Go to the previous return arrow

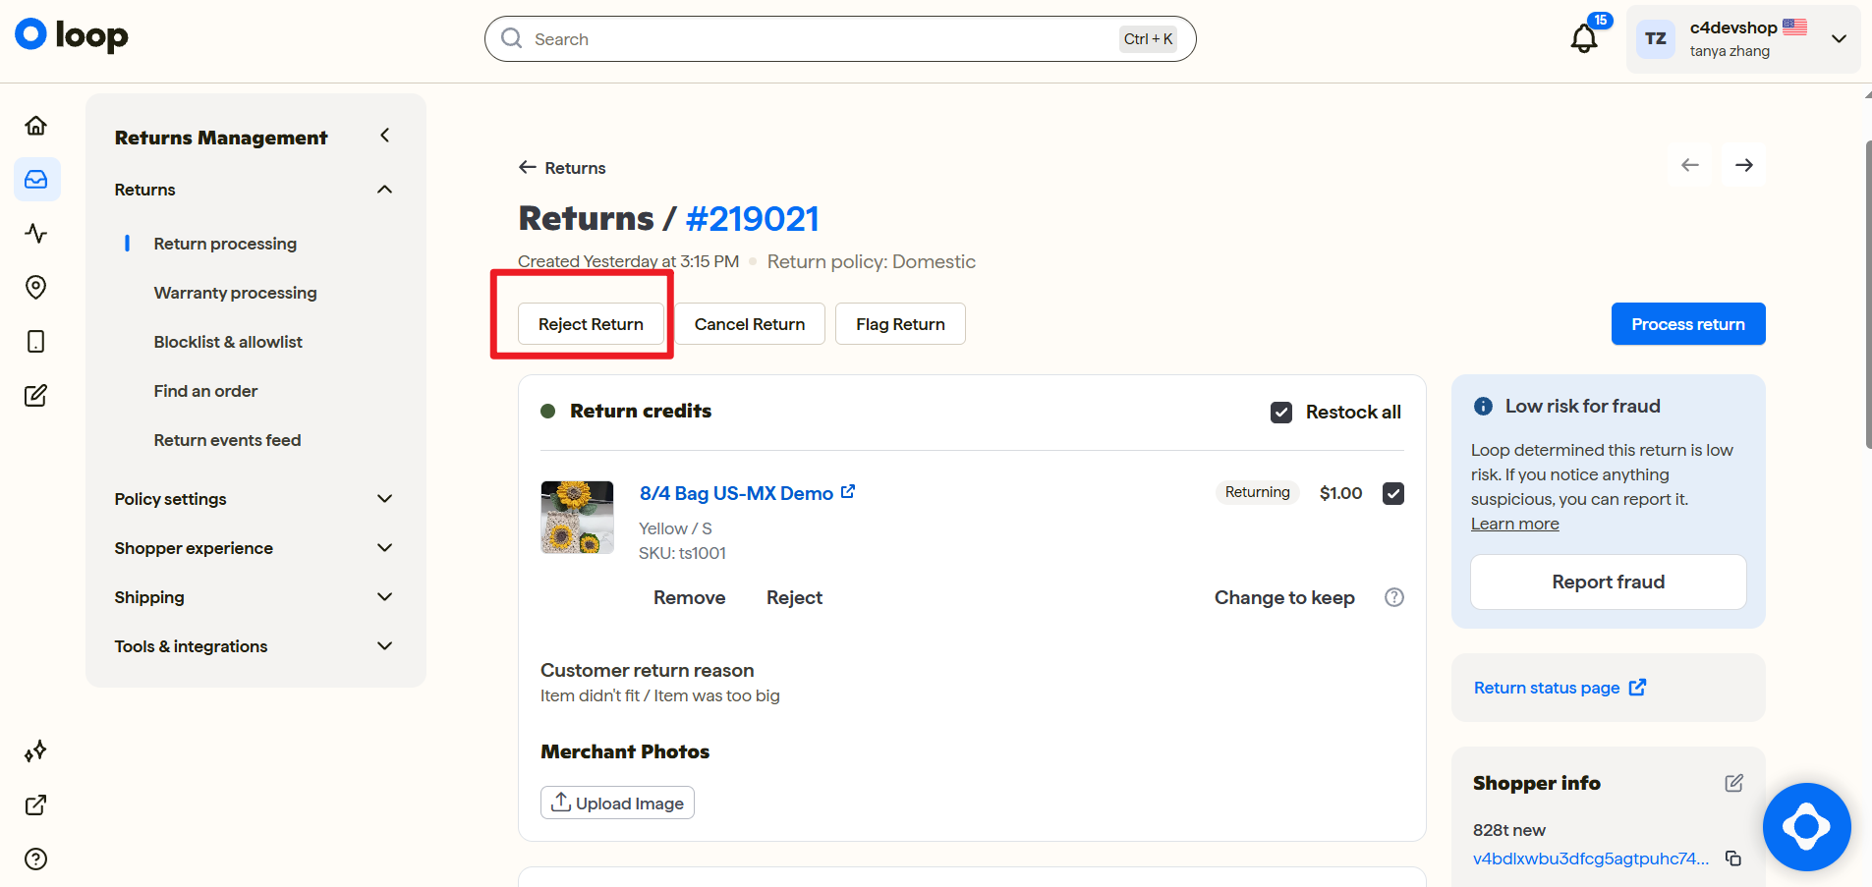click(1690, 165)
